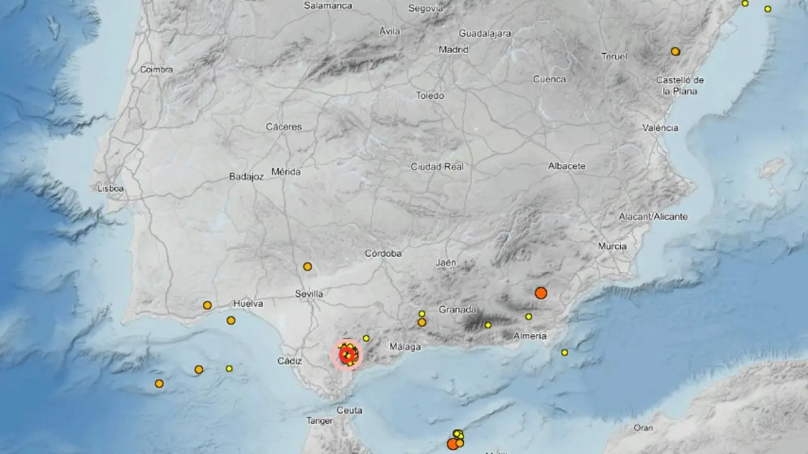Select the orange marker north of Sevilla
The height and width of the screenshot is (454, 808).
307,267
